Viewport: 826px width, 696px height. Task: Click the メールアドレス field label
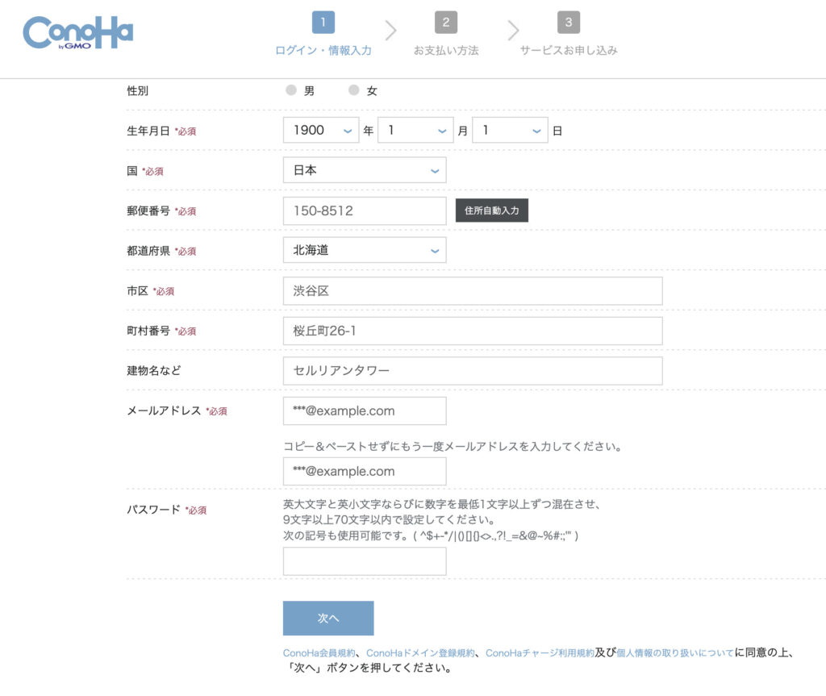164,411
